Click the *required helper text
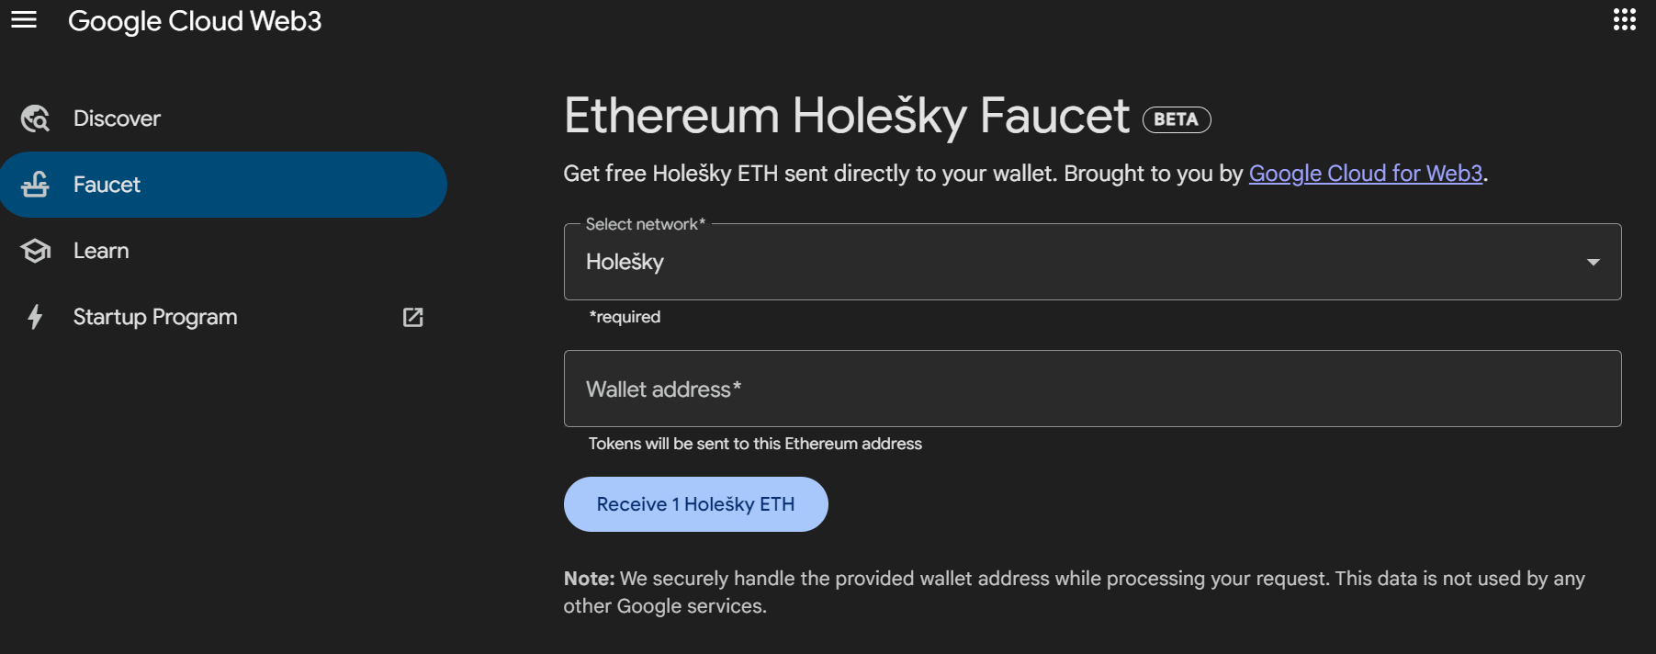1656x654 pixels. tap(625, 317)
